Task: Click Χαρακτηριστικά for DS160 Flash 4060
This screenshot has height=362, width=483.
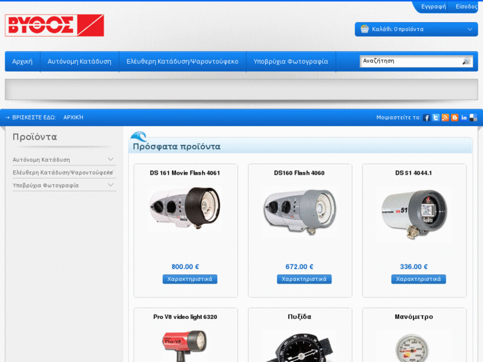Action: click(x=304, y=279)
